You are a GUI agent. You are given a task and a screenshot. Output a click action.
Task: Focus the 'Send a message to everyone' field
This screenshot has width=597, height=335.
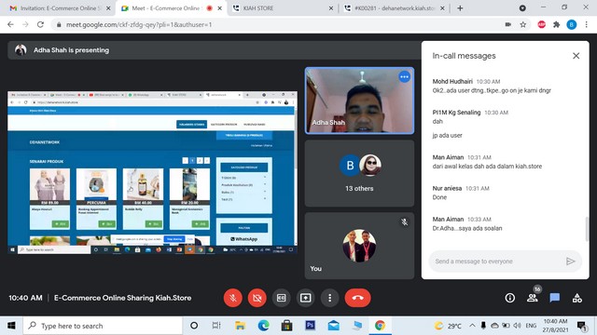point(498,261)
